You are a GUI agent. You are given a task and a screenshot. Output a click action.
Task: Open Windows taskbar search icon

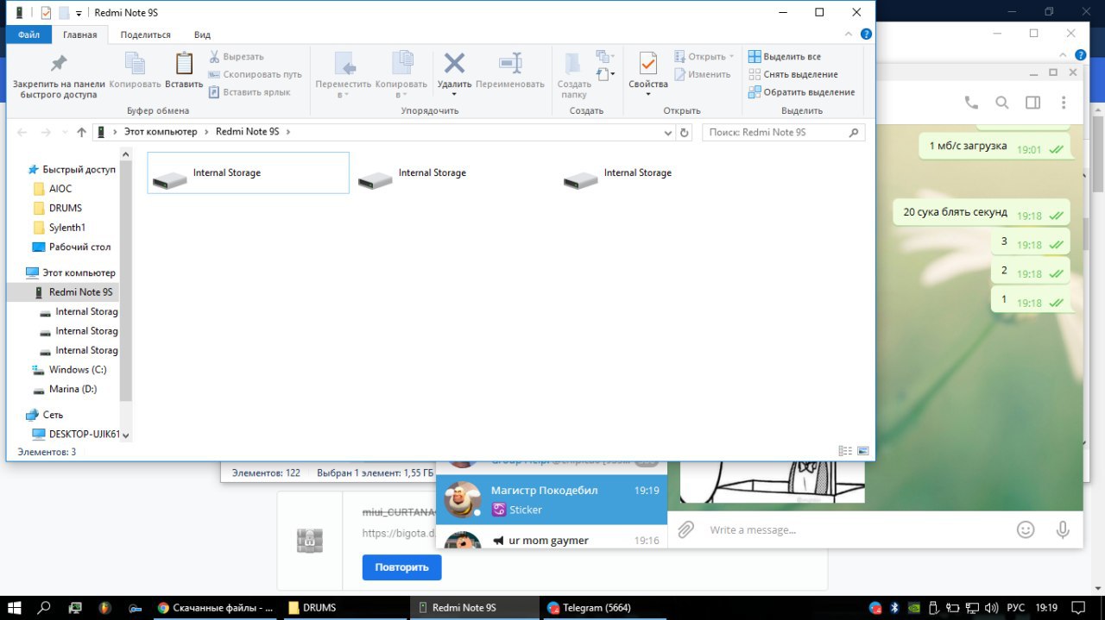(45, 608)
